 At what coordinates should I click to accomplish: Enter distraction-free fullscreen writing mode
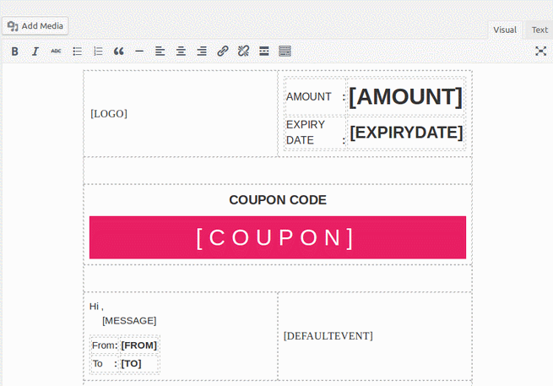coord(540,52)
